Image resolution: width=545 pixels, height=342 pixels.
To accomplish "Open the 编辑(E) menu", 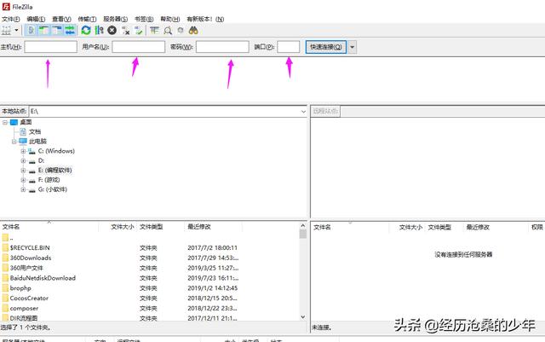I will [x=36, y=19].
